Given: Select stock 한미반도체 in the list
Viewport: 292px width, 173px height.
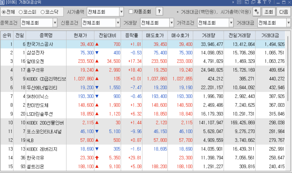Looking at the screenshot, I should (x=37, y=105).
